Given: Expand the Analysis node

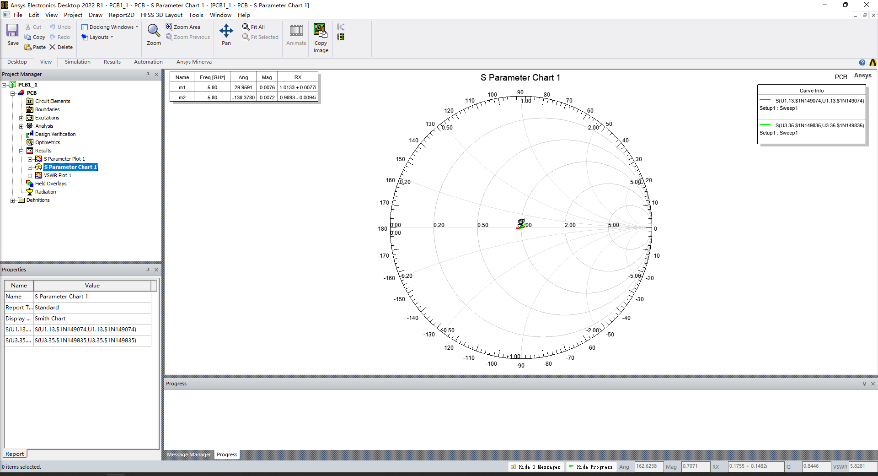Looking at the screenshot, I should (21, 126).
